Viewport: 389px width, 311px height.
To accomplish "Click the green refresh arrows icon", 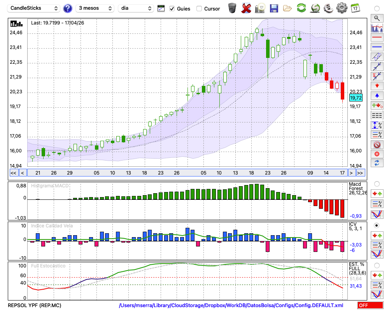I will click(x=301, y=8).
